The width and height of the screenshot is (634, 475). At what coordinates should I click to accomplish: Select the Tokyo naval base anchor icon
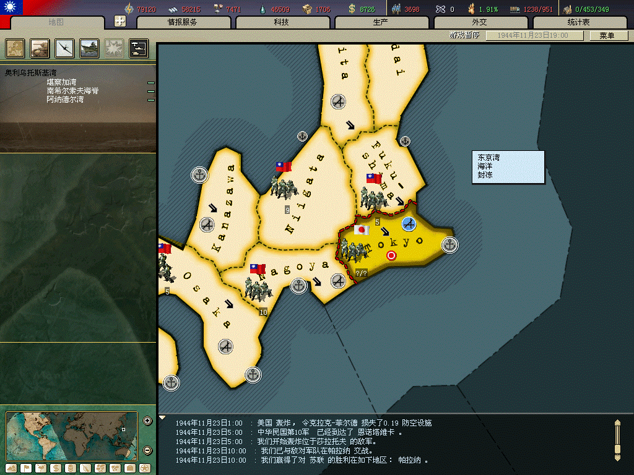449,245
